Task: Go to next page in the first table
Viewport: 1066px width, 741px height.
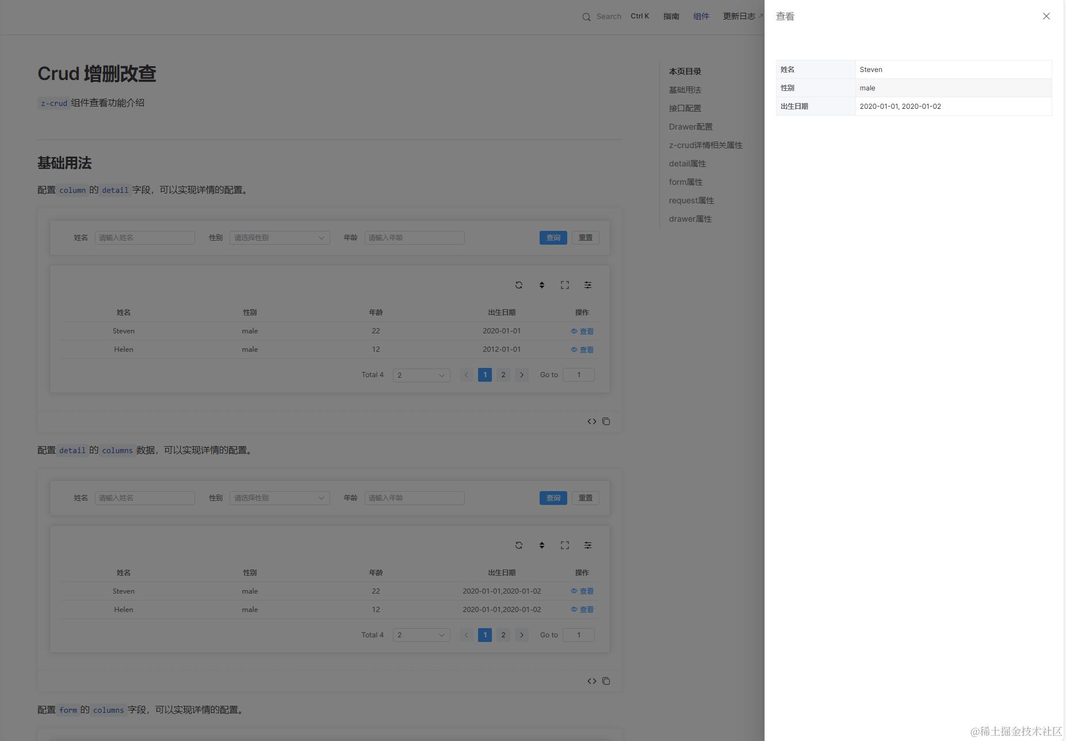Action: coord(522,375)
